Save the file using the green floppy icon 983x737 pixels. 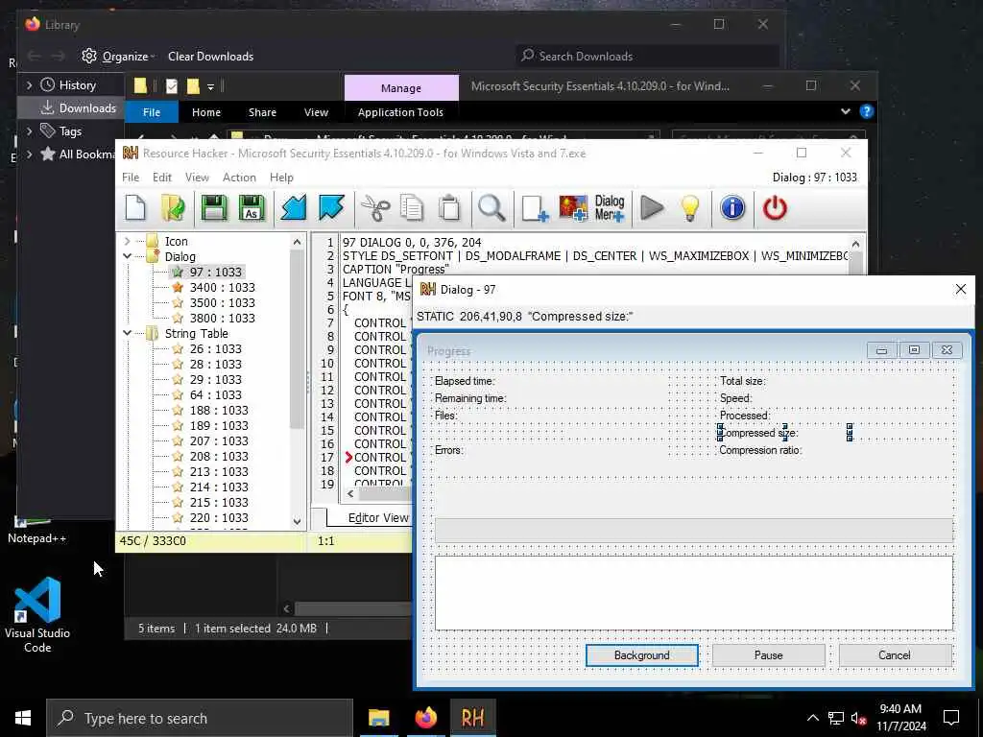(x=214, y=208)
